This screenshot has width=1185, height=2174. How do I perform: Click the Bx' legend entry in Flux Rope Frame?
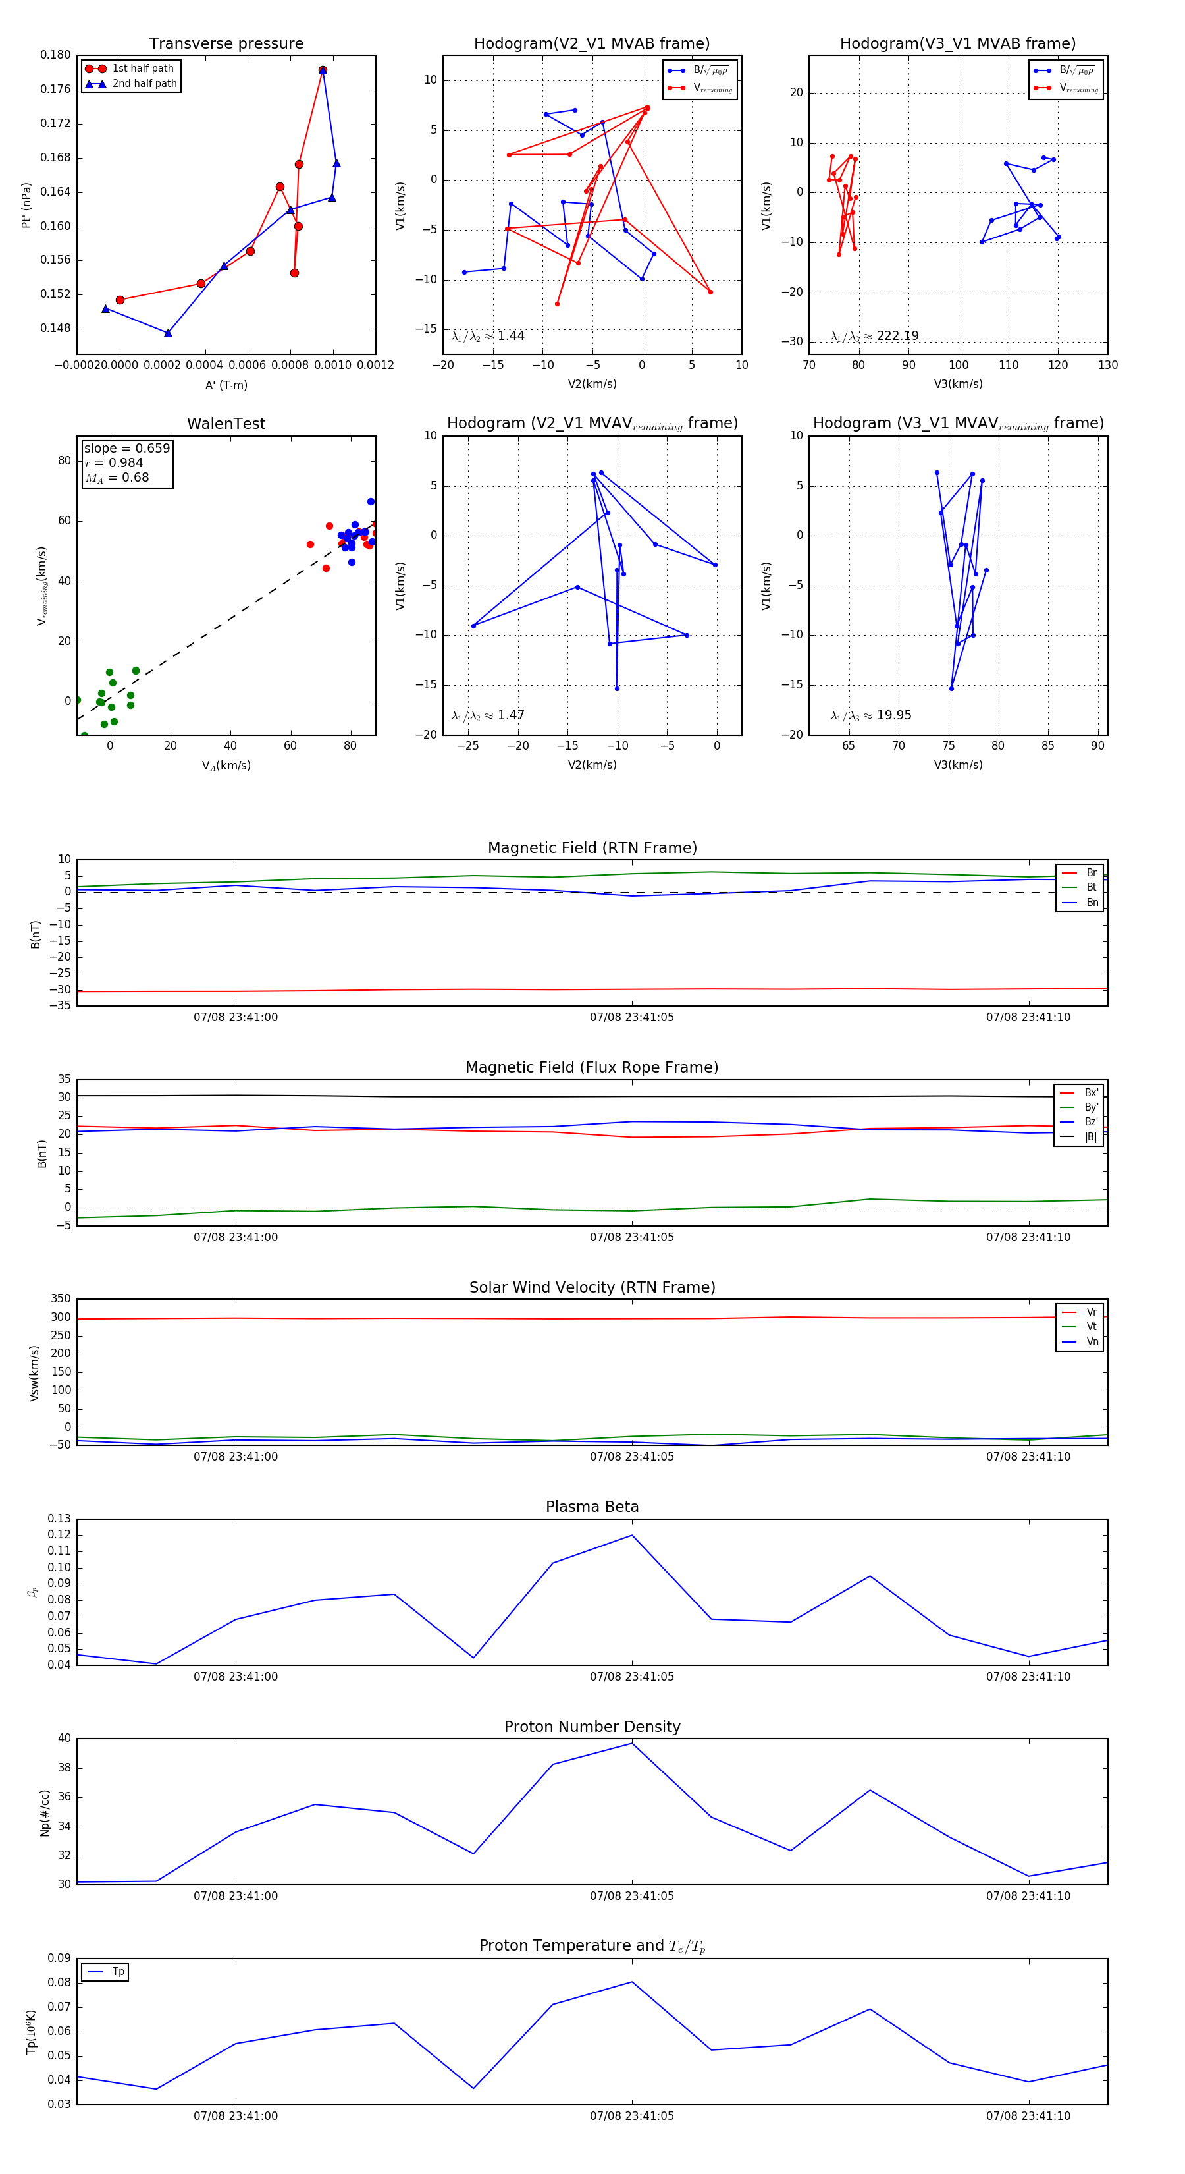[x=1079, y=1092]
